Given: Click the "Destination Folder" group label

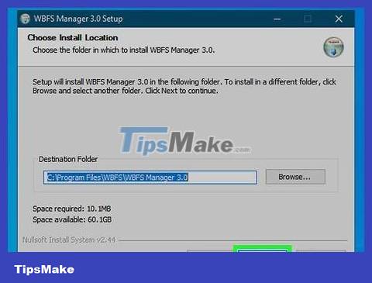Looking at the screenshot, I should [x=68, y=159].
